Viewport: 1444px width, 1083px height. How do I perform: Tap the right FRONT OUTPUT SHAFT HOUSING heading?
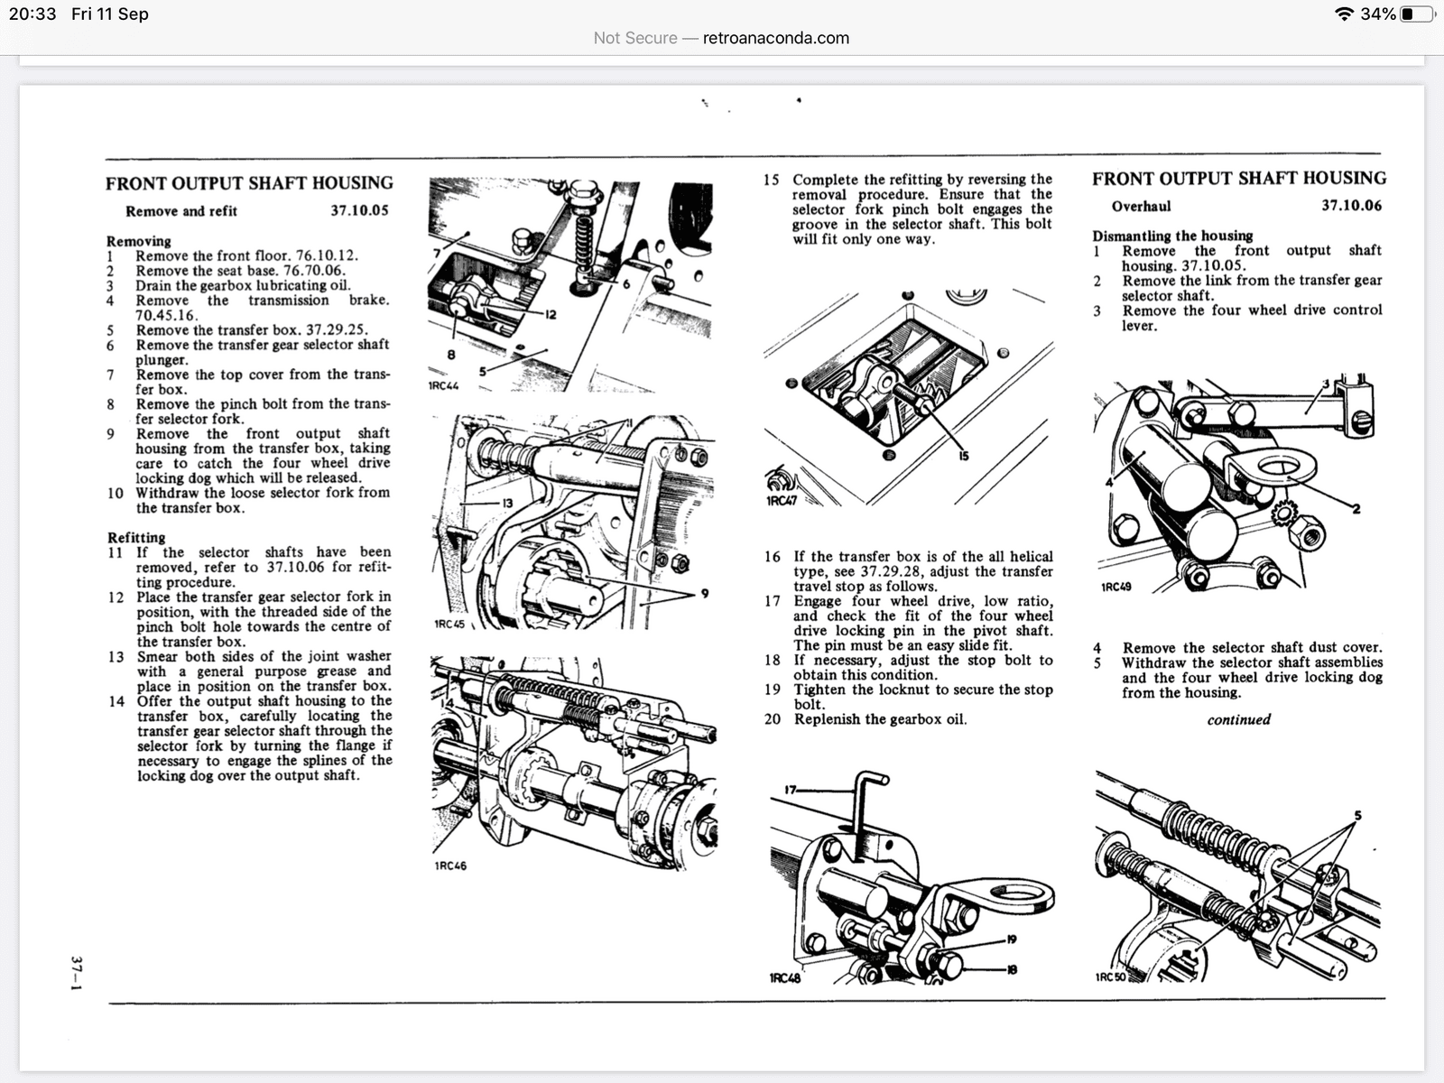pyautogui.click(x=1239, y=178)
